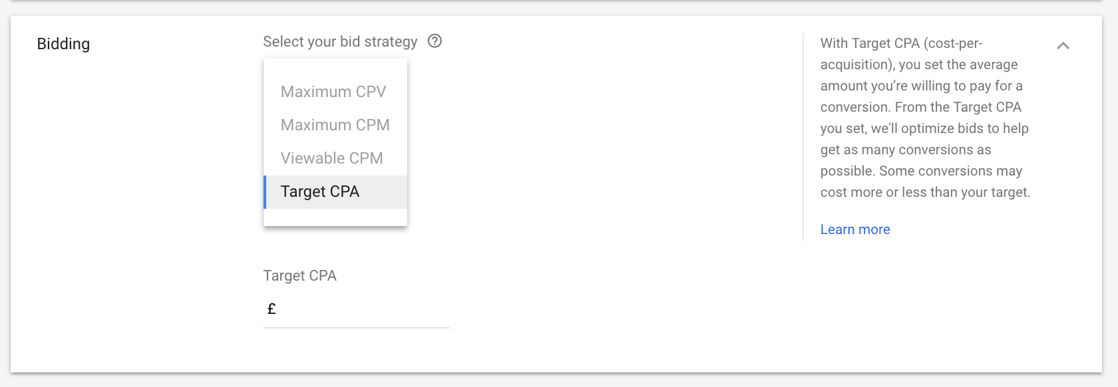
Task: Click the Target CPA description text panel
Action: tap(925, 117)
